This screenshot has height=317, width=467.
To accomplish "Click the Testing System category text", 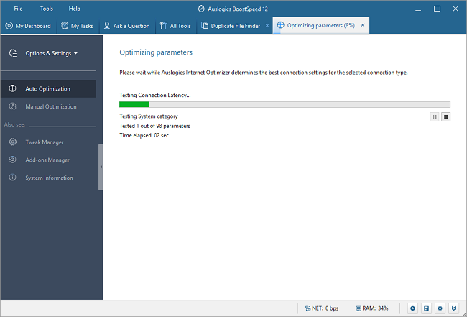I will click(x=149, y=116).
